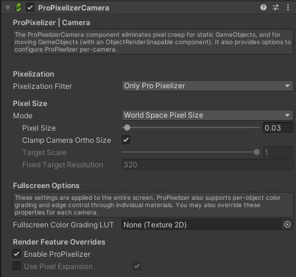
Task: Click the Pixel Size value field 0.03
Action: (278, 128)
